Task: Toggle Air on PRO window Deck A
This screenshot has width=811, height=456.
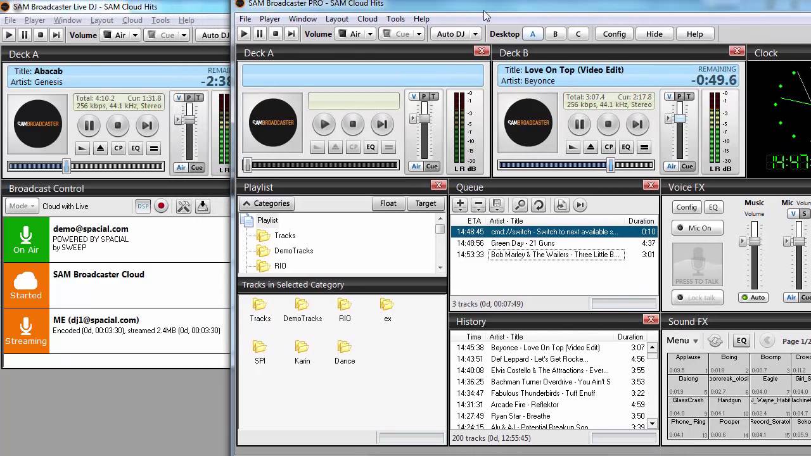Action: click(416, 167)
